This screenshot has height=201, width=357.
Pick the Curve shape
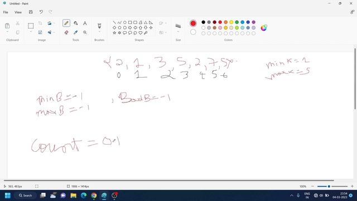[119, 22]
